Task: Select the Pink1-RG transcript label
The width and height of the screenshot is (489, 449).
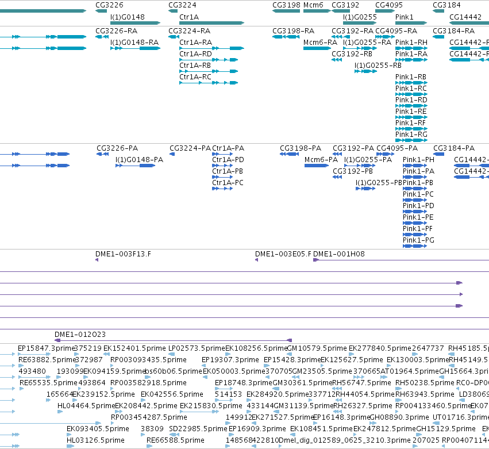Action: (411, 135)
